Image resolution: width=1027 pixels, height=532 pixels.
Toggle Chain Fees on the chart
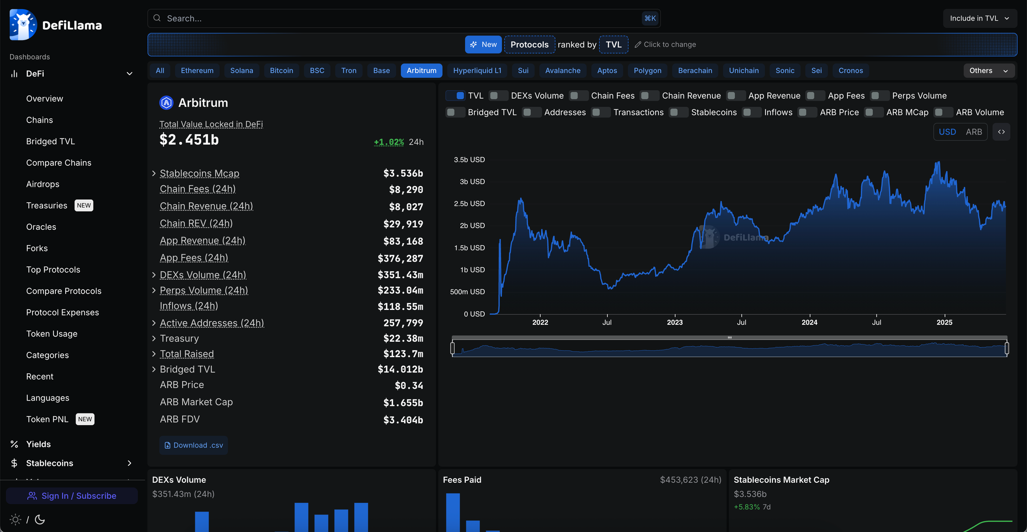578,95
